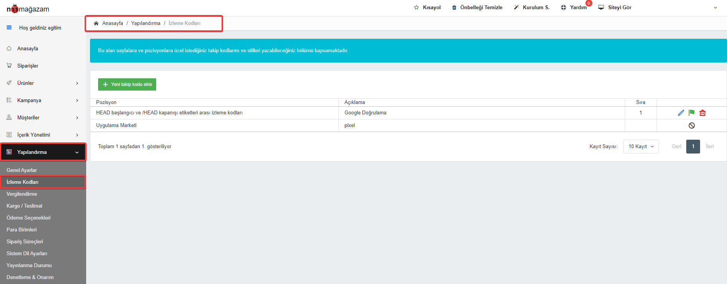Click the green flag icon for Google Doğrulama
The height and width of the screenshot is (284, 727).
(x=692, y=113)
